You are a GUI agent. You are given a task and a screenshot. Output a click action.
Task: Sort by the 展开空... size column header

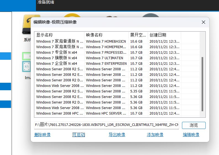click(x=138, y=35)
